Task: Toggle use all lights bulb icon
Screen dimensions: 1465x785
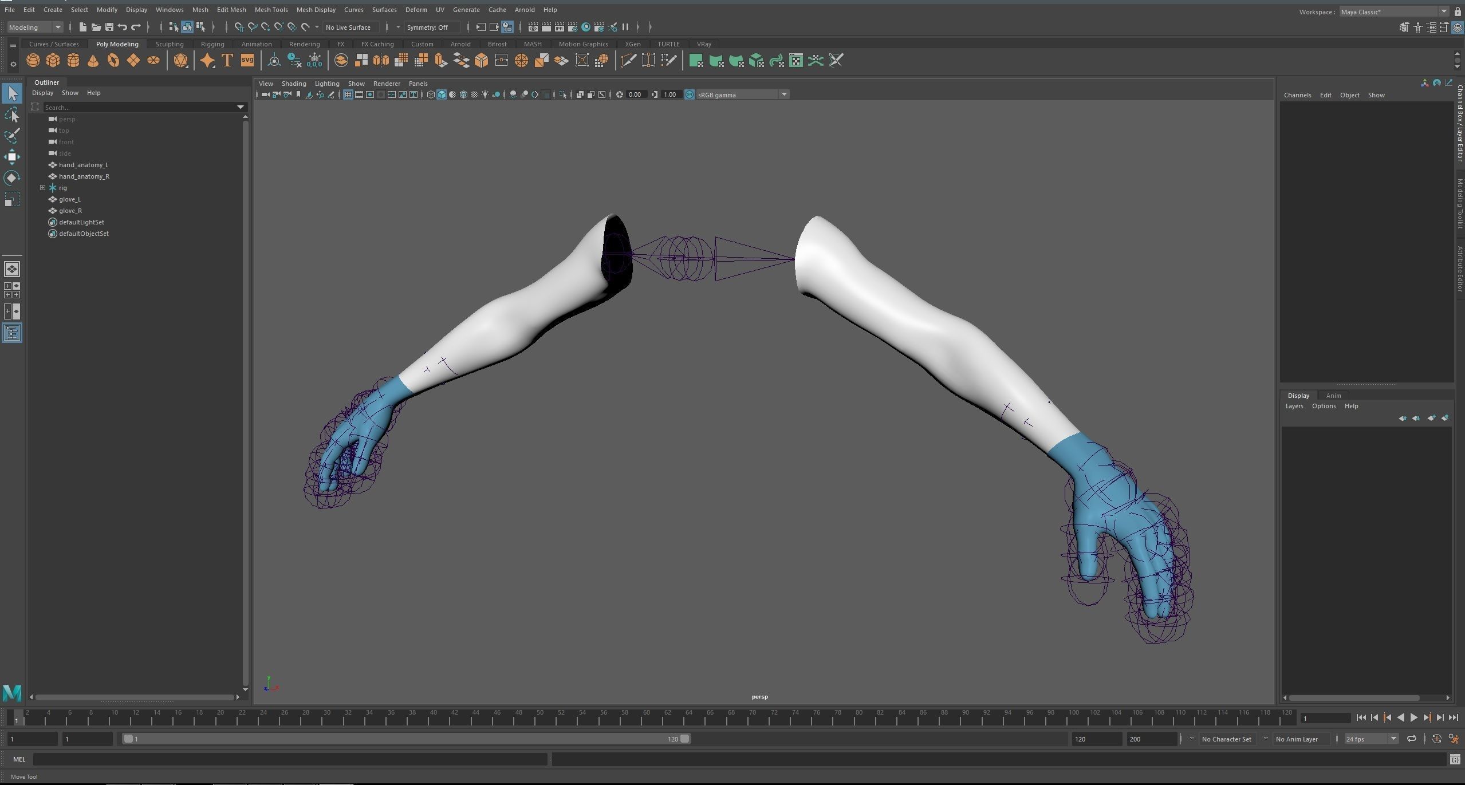Action: [x=485, y=94]
